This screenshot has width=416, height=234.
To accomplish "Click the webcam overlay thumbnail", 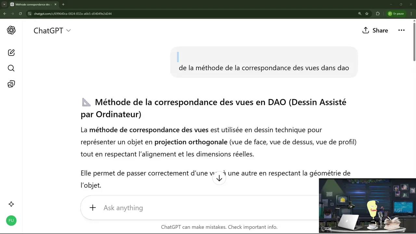I will (x=367, y=205).
